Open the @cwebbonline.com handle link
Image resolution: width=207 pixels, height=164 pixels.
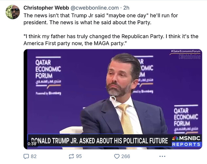pyautogui.click(x=95, y=8)
